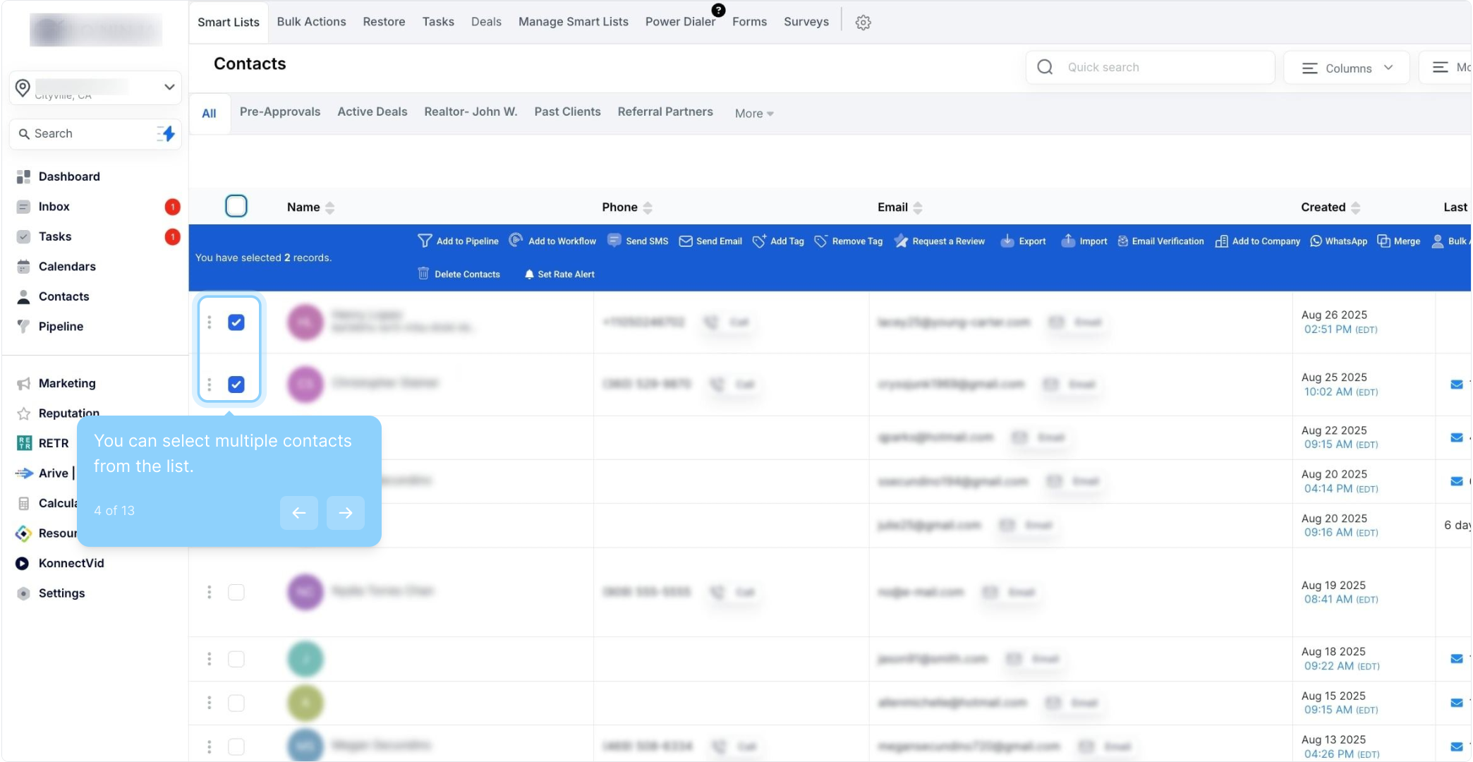
Task: Toggle the select-all checkbox in header
Action: [236, 206]
